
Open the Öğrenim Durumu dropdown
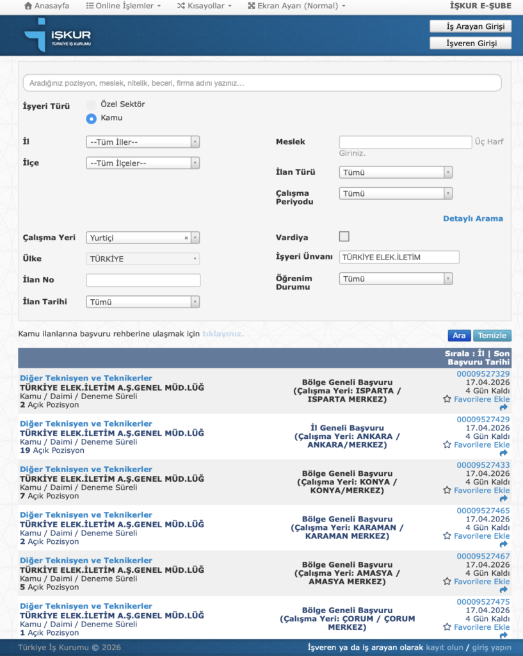click(396, 279)
